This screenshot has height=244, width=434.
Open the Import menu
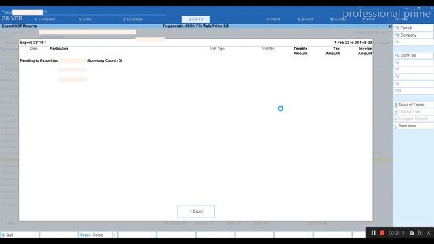click(273, 20)
